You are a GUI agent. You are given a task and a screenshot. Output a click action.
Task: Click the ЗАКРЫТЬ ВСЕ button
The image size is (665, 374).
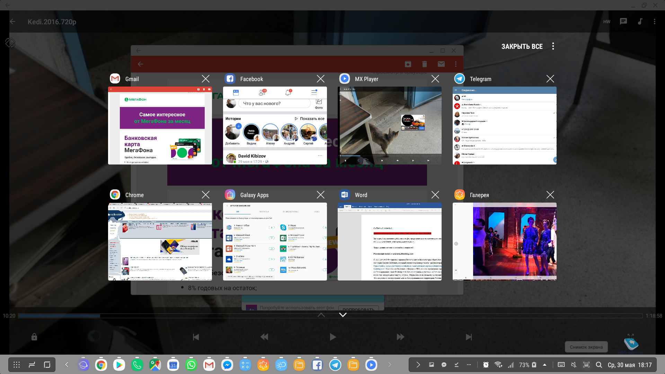[522, 46]
